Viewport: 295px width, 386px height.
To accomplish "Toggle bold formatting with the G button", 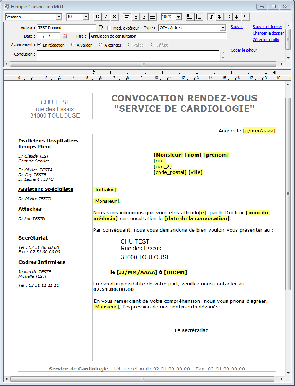I will coord(97,17).
